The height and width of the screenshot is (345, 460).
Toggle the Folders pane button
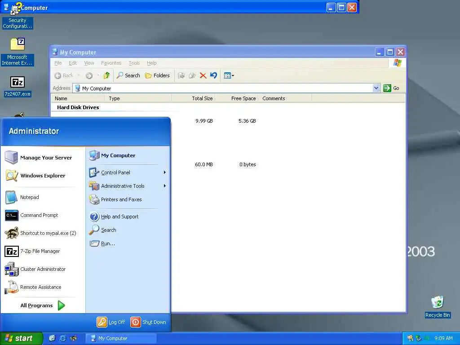[x=158, y=75]
